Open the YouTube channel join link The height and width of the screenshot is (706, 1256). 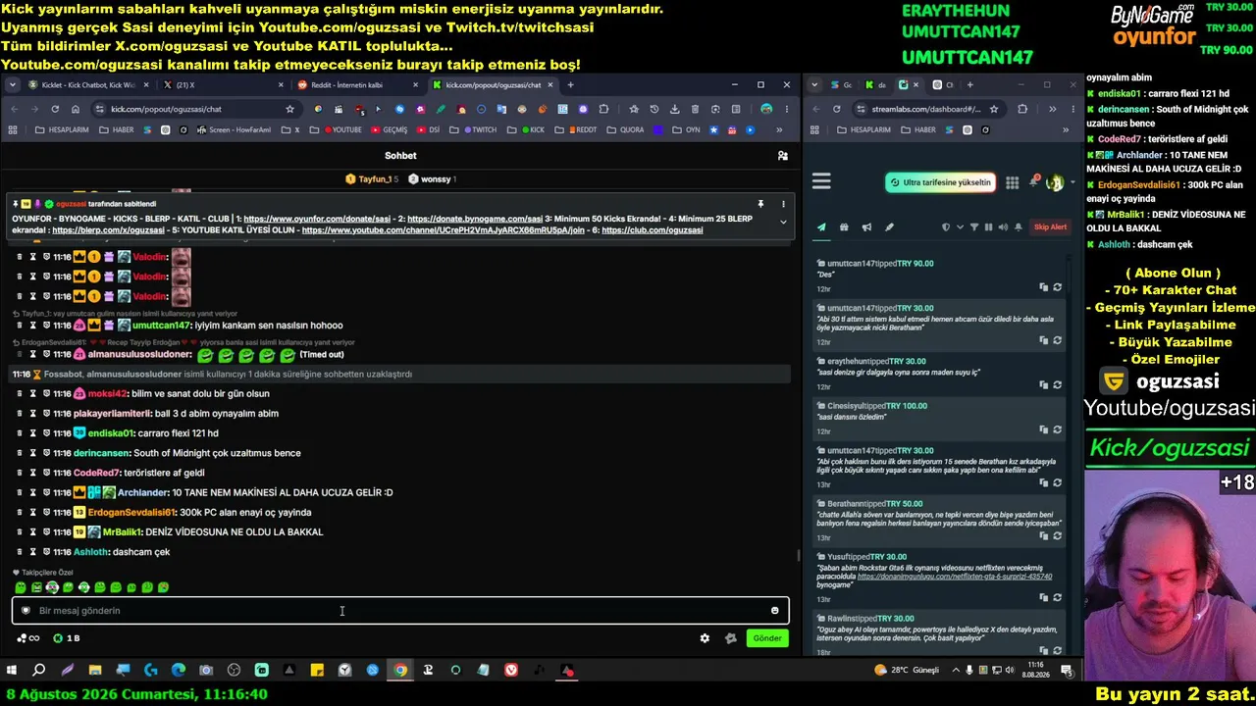click(444, 230)
